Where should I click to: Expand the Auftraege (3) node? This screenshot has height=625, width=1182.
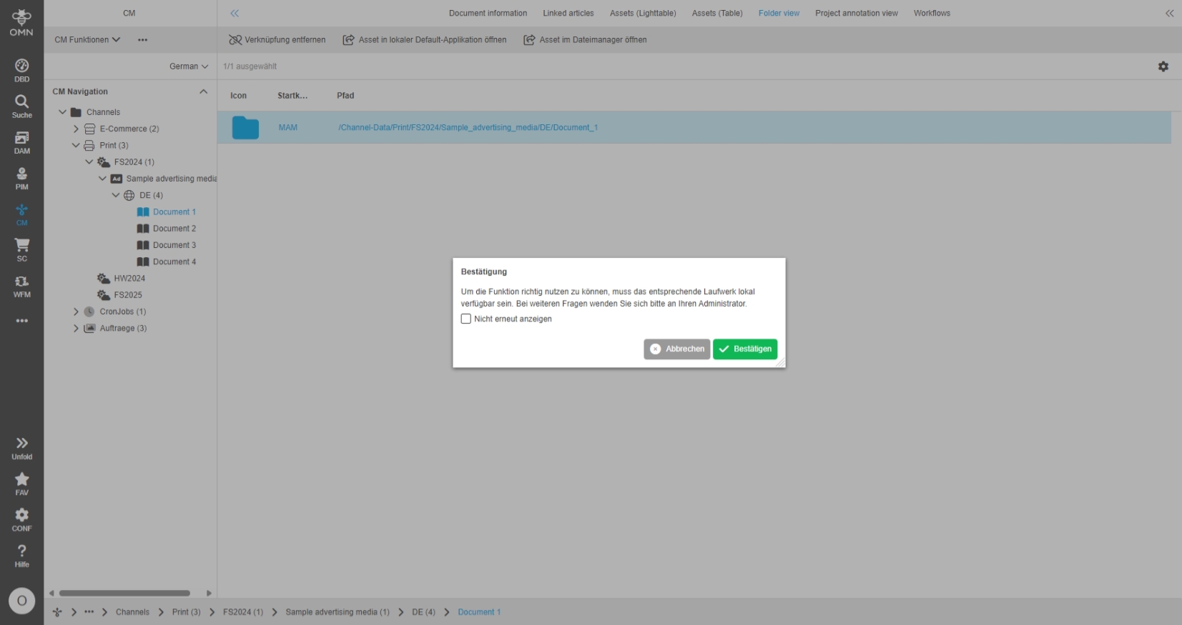tap(76, 329)
